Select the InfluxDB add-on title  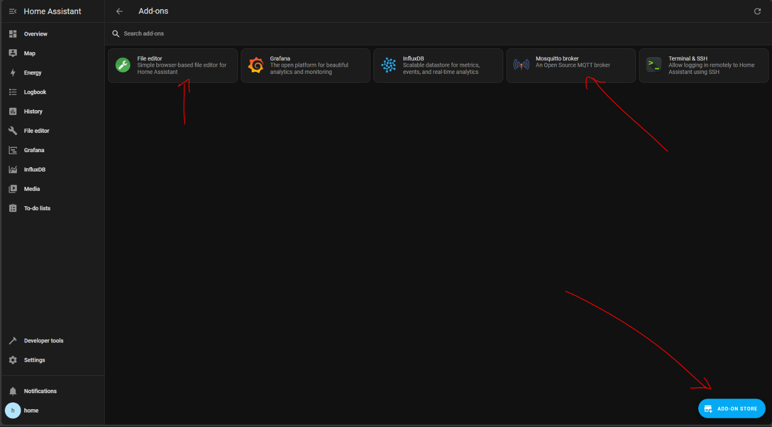coord(414,58)
